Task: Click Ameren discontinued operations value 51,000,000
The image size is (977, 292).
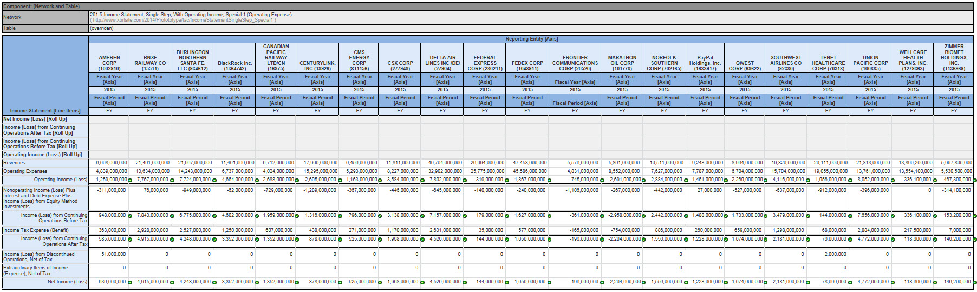Action: 114,254
